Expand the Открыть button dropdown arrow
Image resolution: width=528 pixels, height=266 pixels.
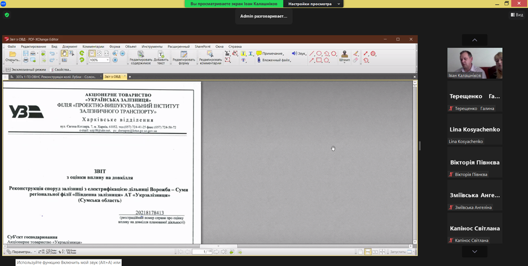pos(13,63)
